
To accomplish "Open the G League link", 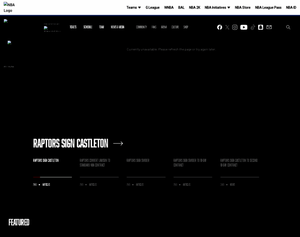I will coord(152,8).
